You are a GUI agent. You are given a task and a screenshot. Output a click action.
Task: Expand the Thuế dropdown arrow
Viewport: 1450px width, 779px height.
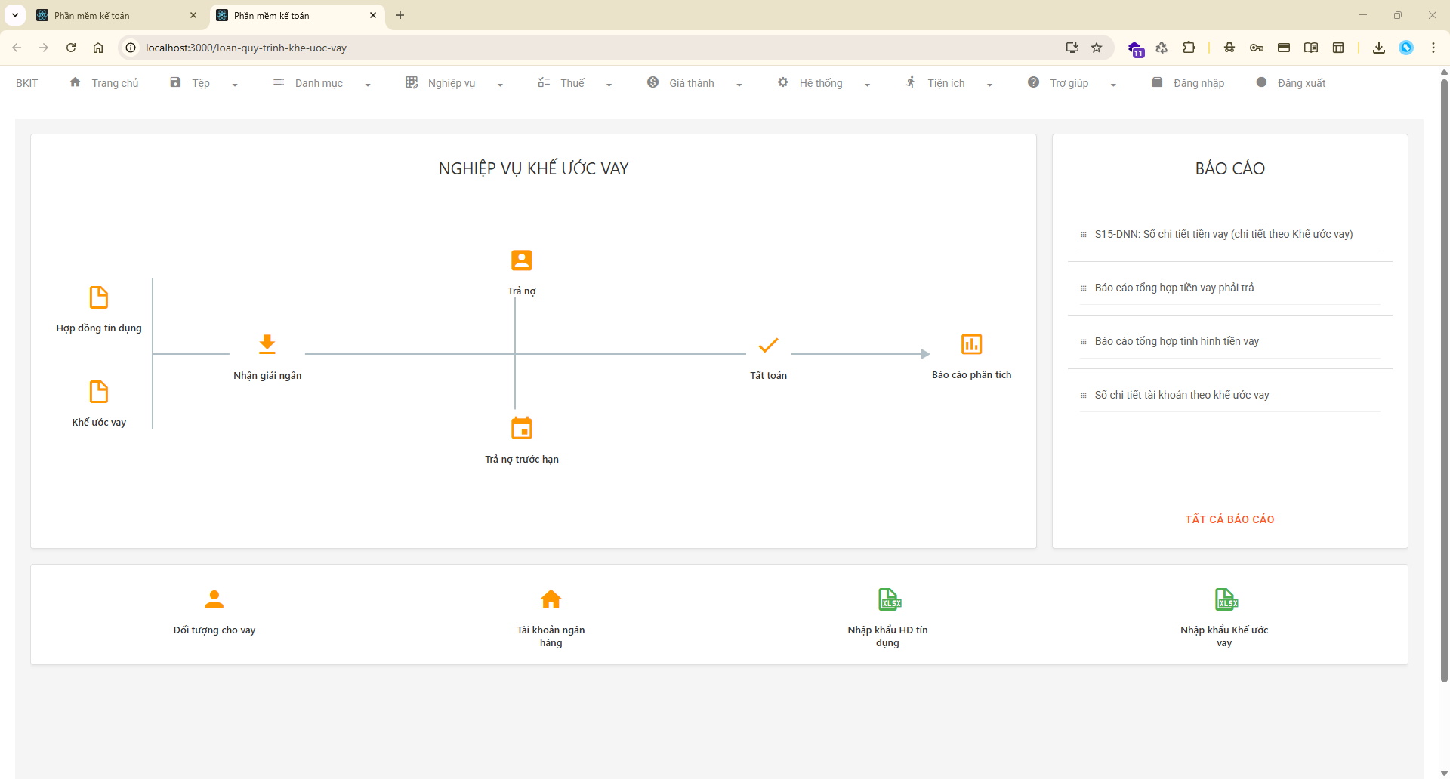point(609,85)
